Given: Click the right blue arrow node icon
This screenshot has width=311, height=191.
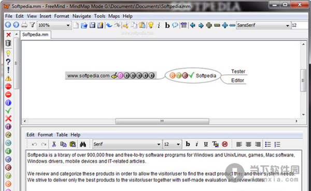Looking at the screenshot, I should 201,25.
